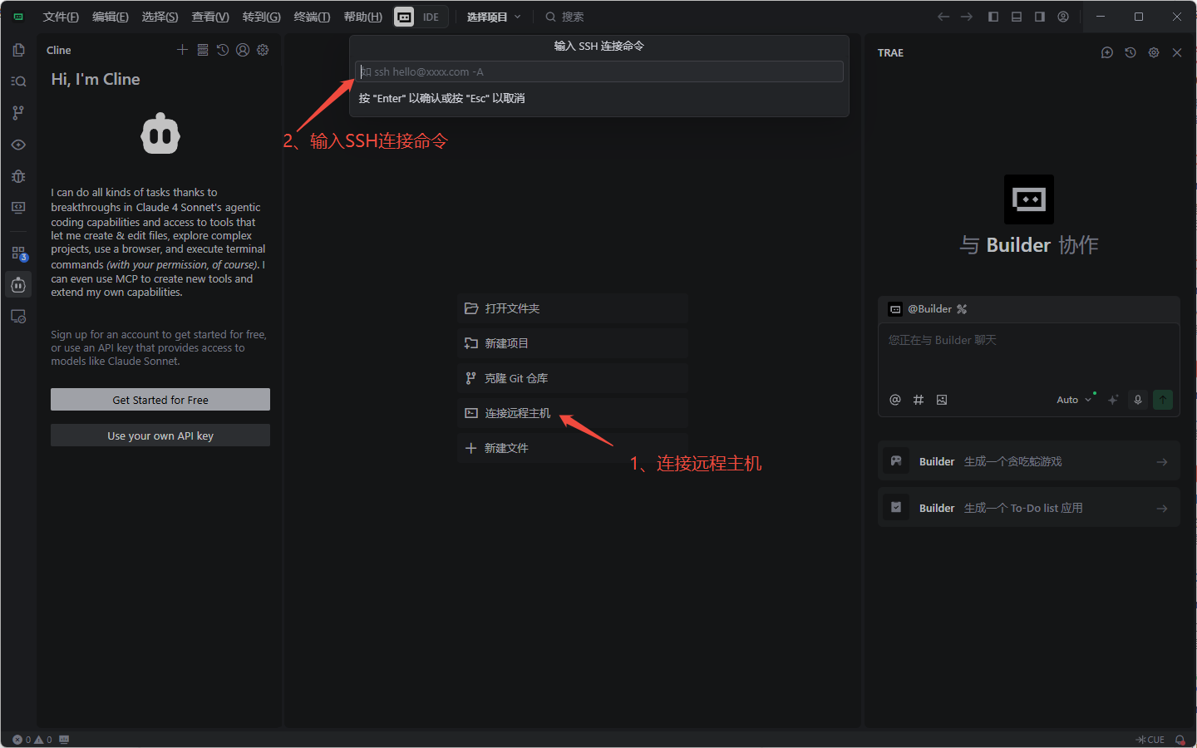
Task: Open Cline account icon
Action: [x=243, y=50]
